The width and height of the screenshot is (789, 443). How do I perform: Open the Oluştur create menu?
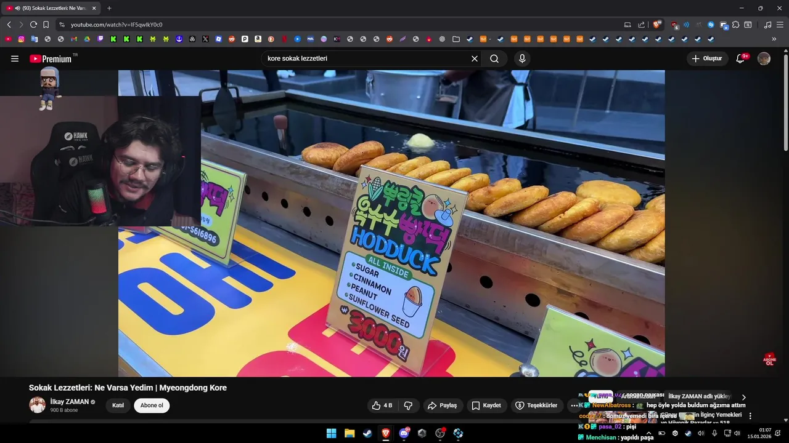coord(707,58)
